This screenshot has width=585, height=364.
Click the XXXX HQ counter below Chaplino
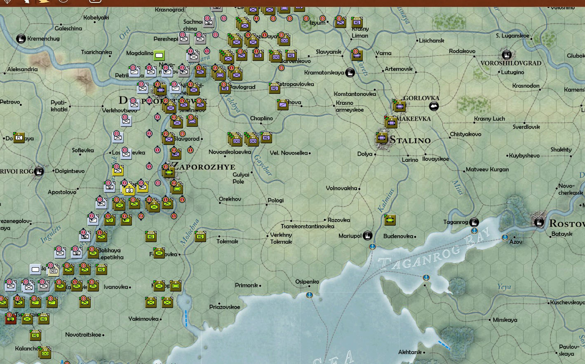266,138
